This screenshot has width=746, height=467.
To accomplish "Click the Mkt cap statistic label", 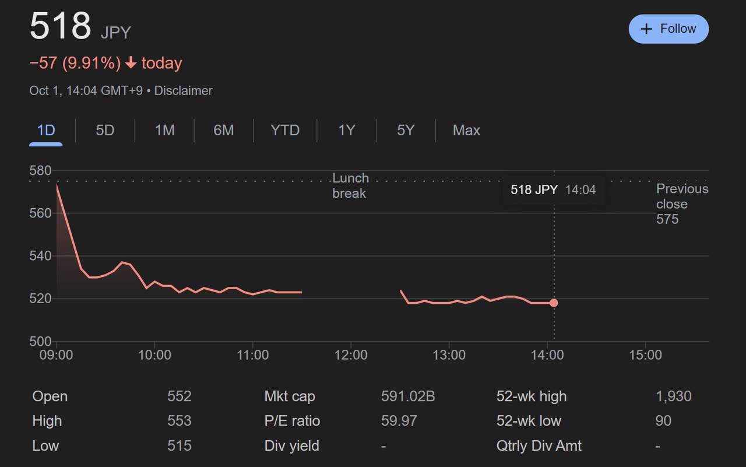I will coord(290,396).
